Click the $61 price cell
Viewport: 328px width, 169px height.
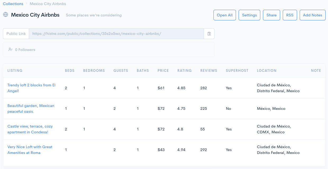point(161,88)
